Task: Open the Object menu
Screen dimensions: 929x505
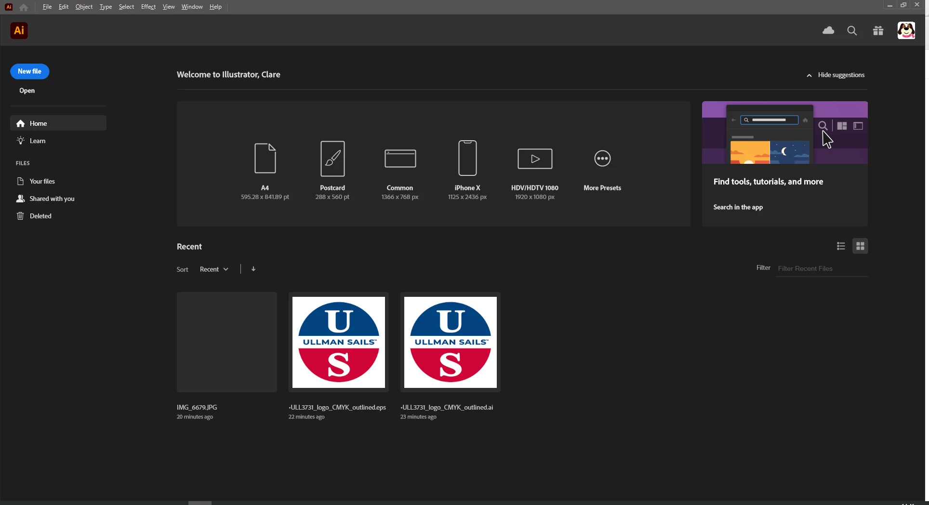Action: point(84,7)
